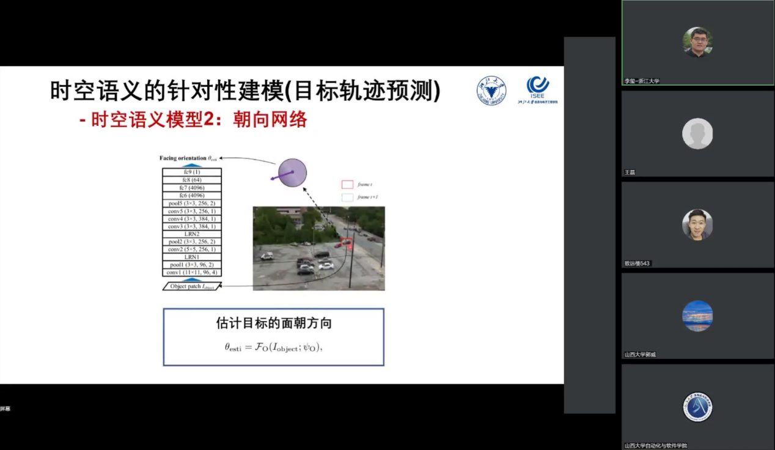
Task: Click the fc6 (4096) layer row
Action: coord(192,195)
